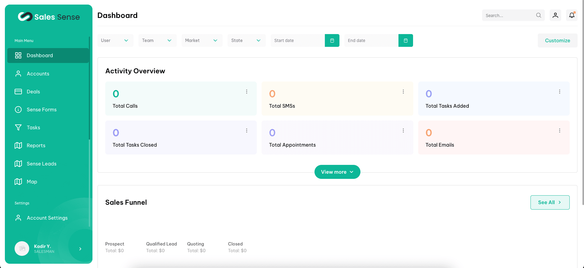This screenshot has width=584, height=268.
Task: Open Total Emails card options menu
Action: coord(560,131)
